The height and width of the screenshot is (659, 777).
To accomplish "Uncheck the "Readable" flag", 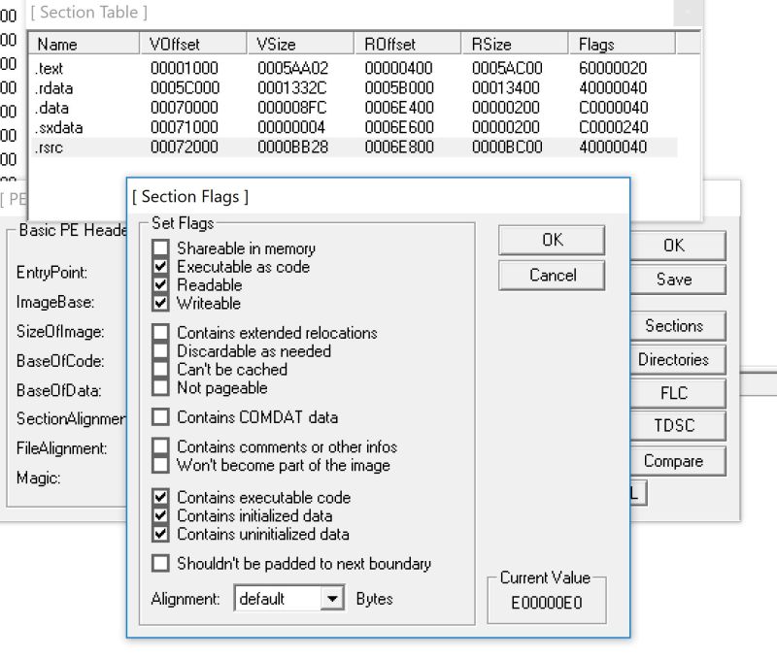I will 161,285.
